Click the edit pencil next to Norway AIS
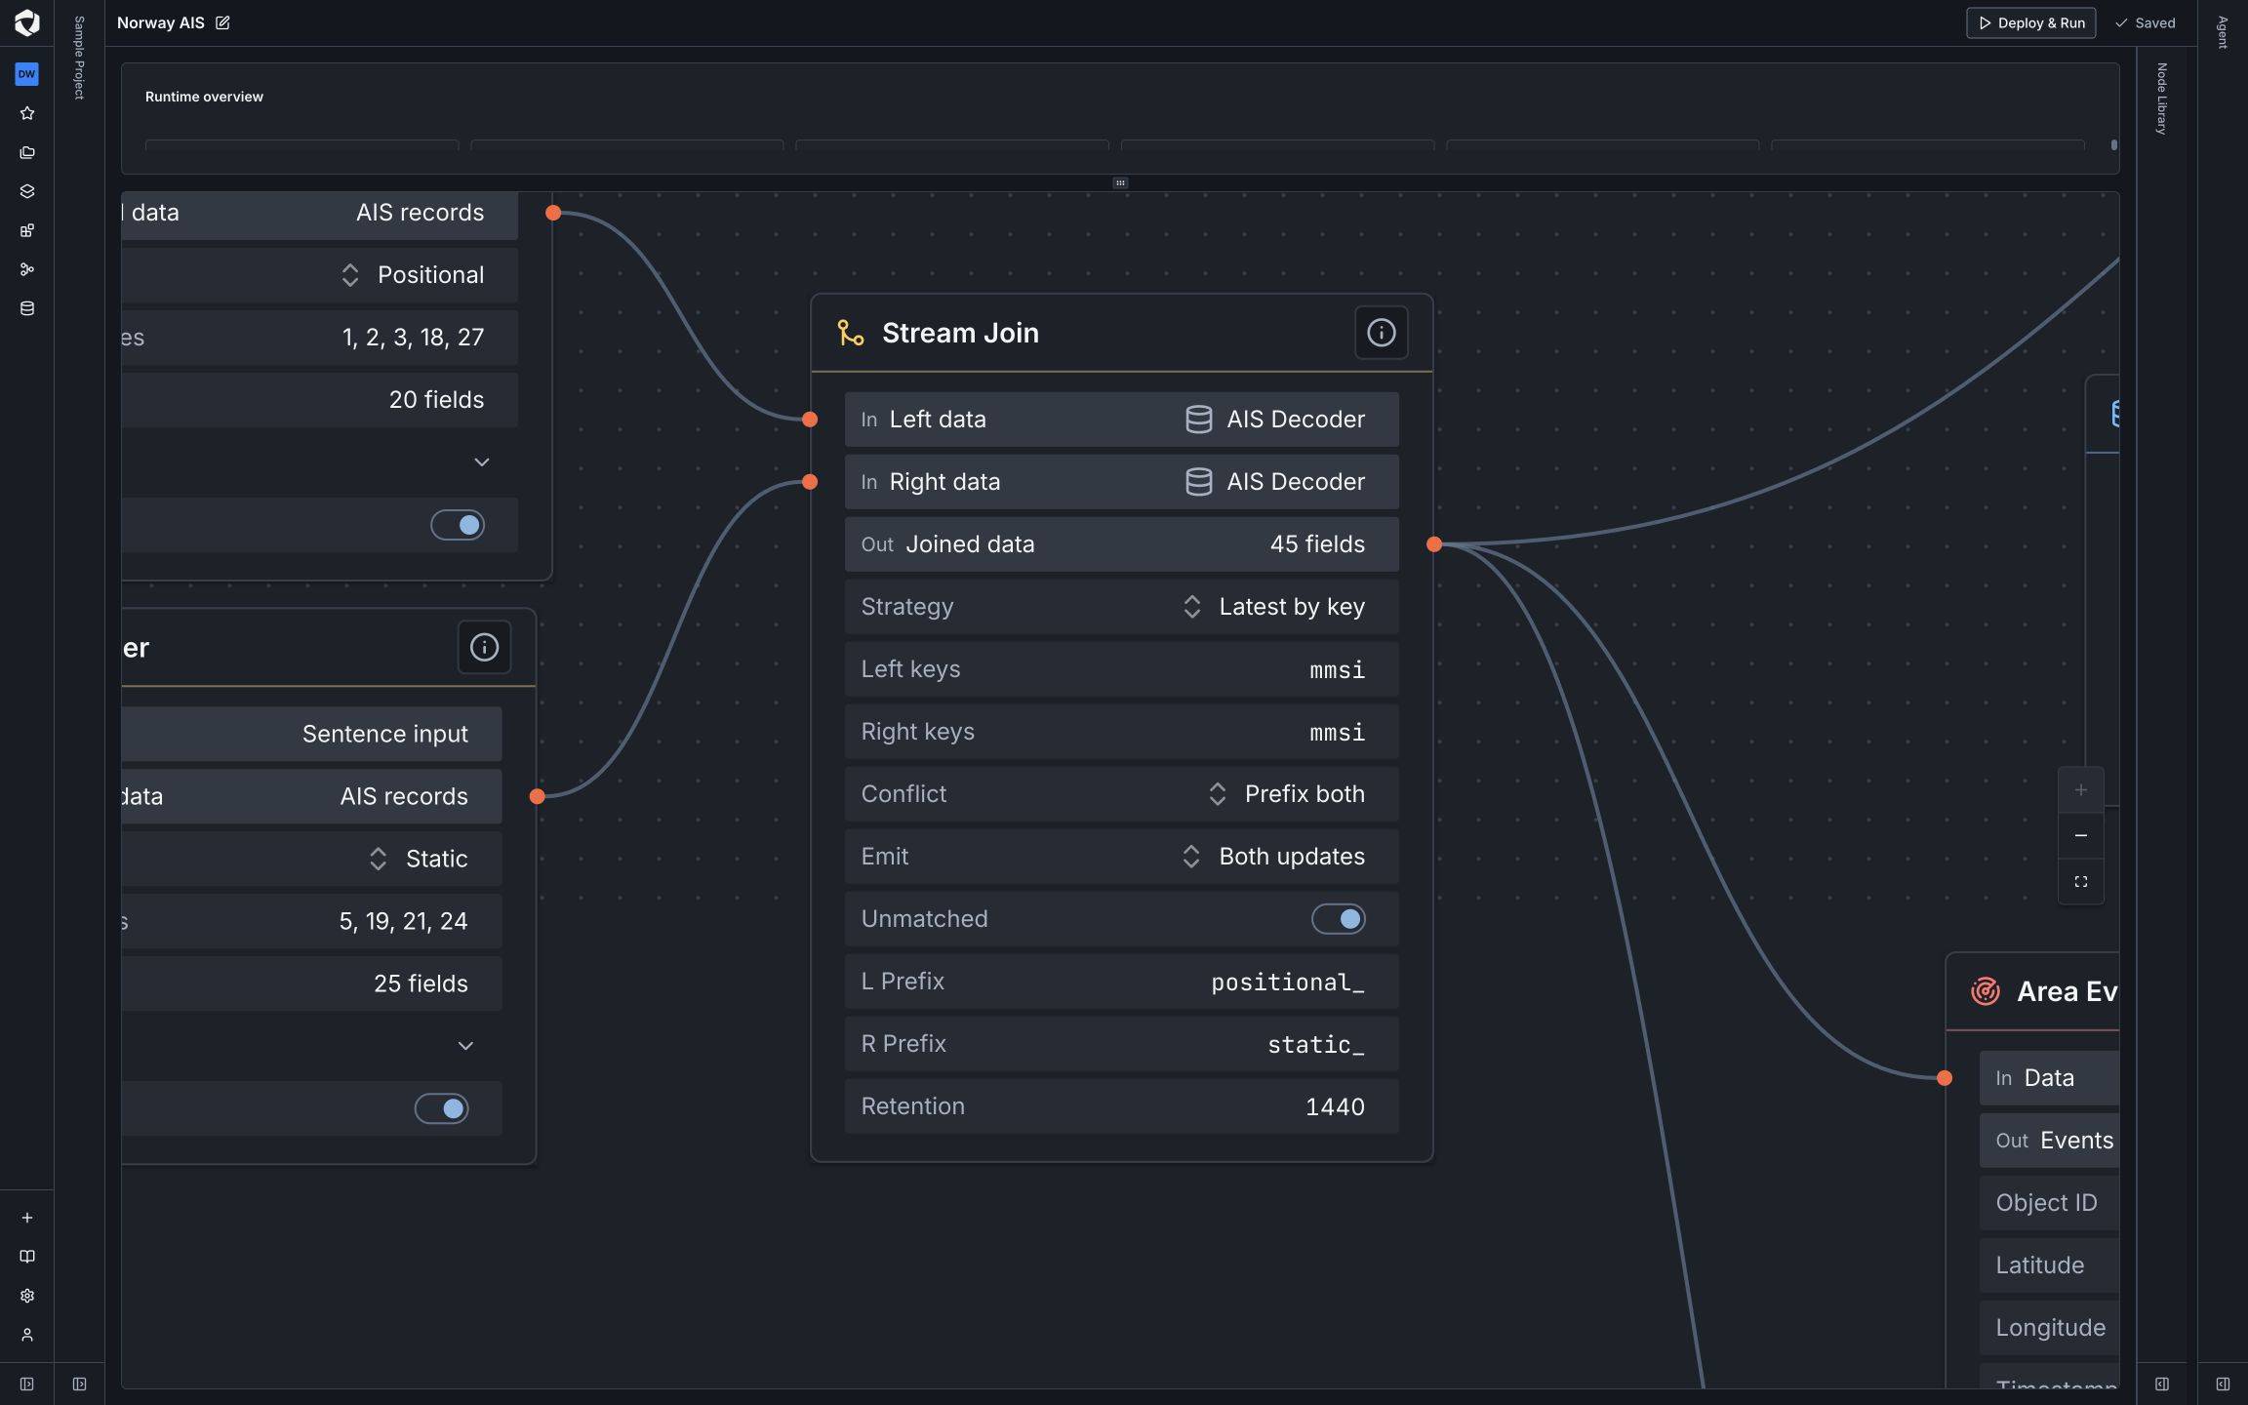2248x1405 pixels. coord(222,22)
